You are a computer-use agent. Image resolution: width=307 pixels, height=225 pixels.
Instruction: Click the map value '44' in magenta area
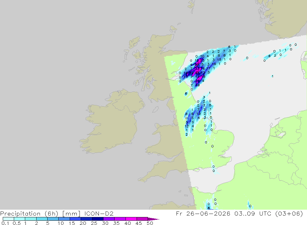(x=197, y=73)
